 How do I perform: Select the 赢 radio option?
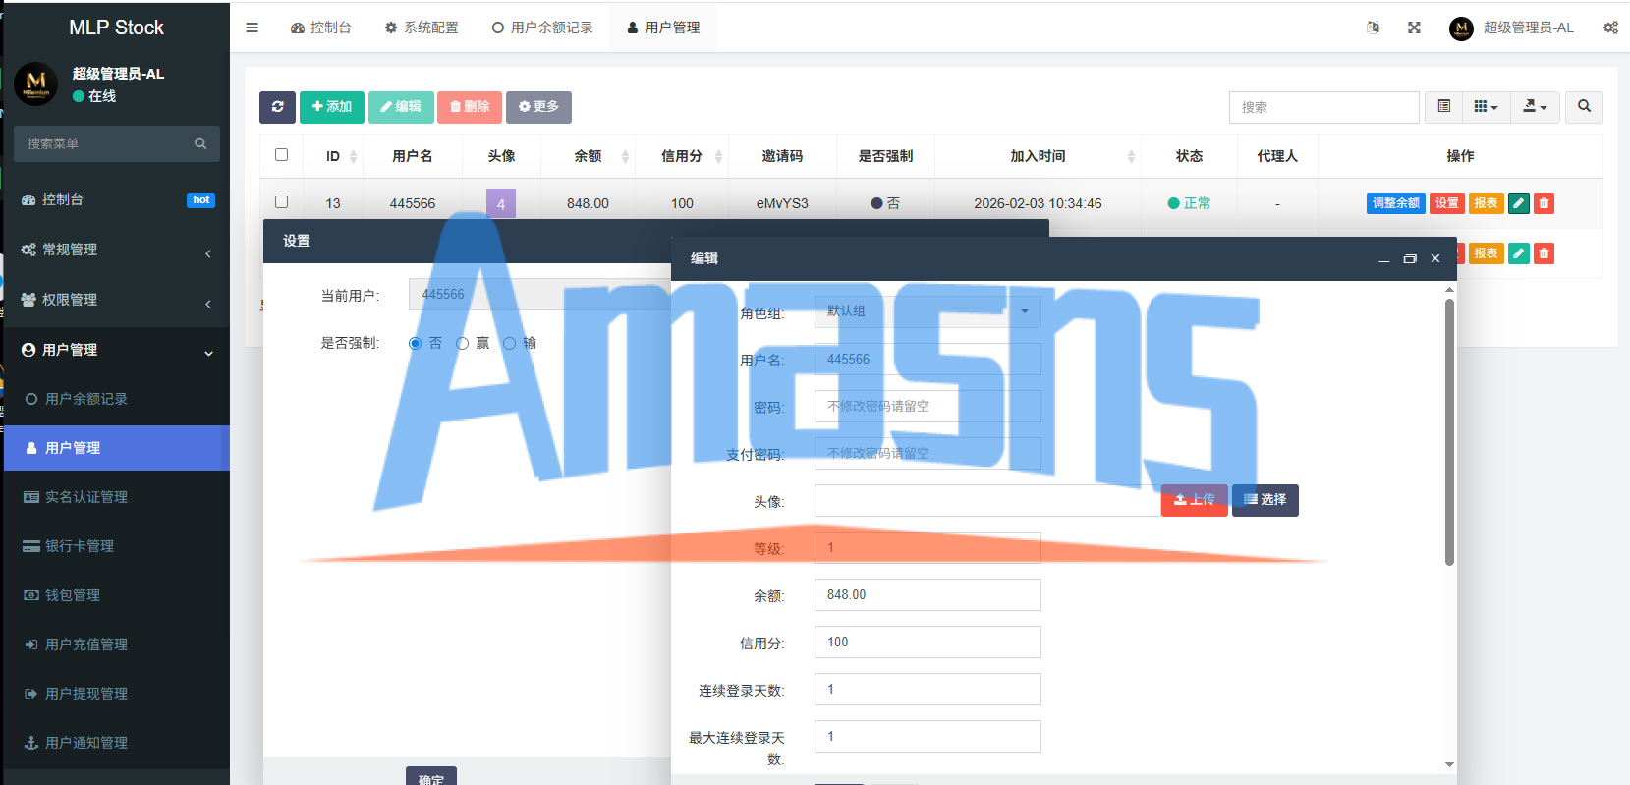[462, 343]
